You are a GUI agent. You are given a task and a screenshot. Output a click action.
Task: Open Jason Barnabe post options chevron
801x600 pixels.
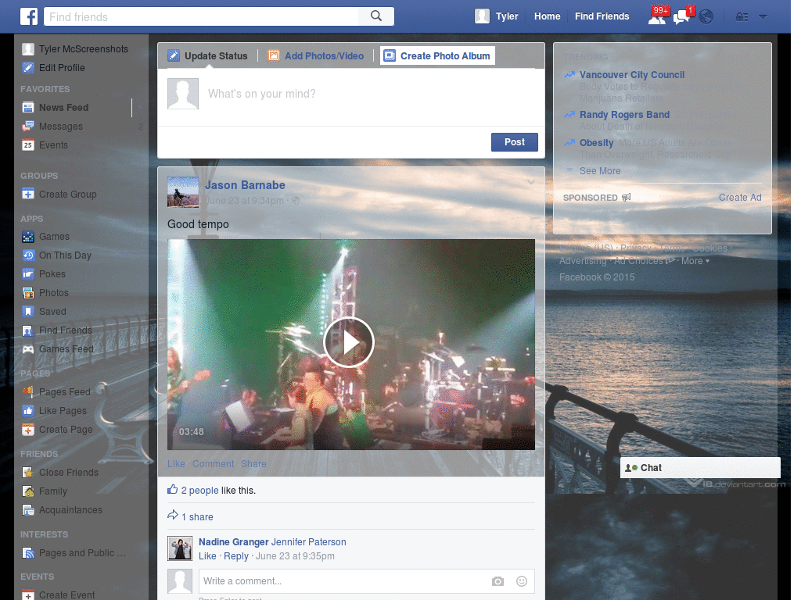coord(531,182)
